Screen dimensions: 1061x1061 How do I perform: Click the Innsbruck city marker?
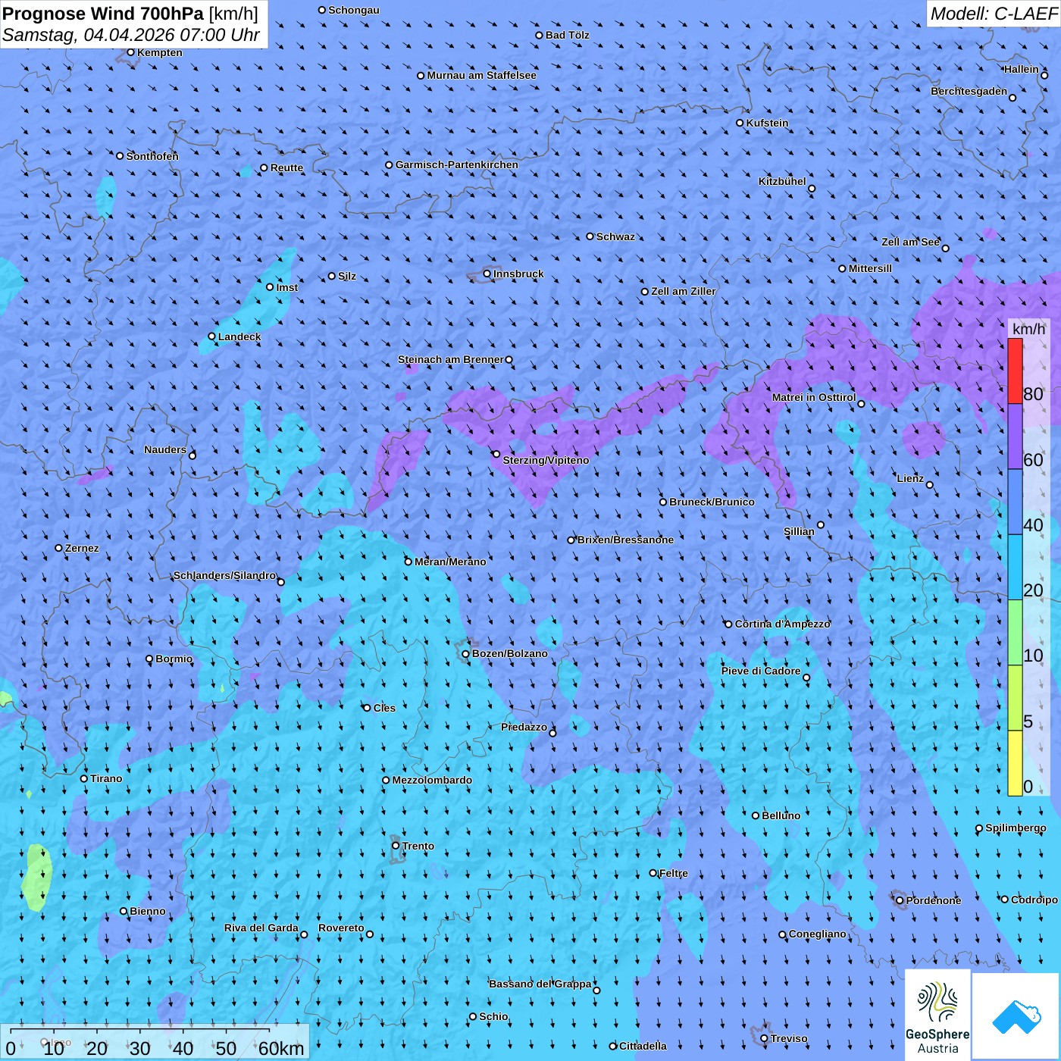coord(487,274)
